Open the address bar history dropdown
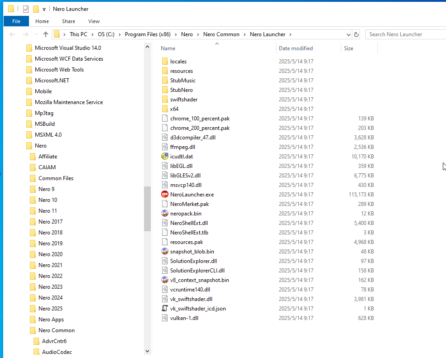This screenshot has width=446, height=358. click(349, 35)
